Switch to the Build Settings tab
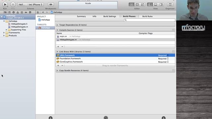The width and height of the screenshot is (212, 119). pos(110,16)
